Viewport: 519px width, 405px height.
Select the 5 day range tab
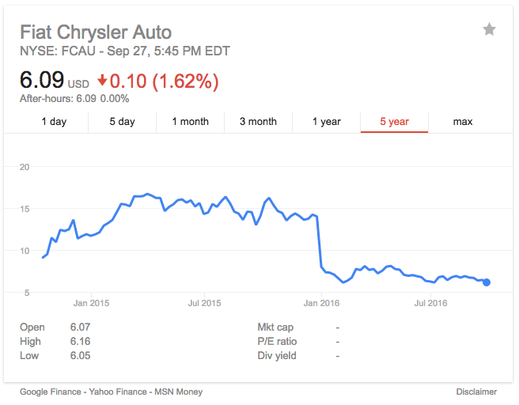(x=122, y=122)
